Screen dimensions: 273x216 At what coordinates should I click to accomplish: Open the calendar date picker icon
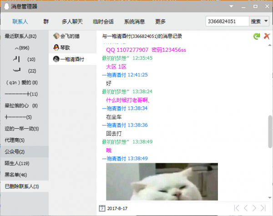pos(102,208)
